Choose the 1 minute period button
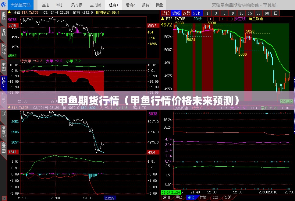 click(207, 13)
